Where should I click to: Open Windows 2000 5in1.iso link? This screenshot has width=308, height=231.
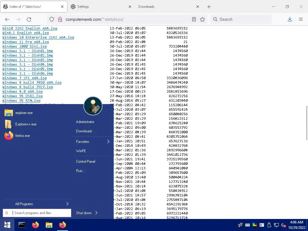click(x=25, y=46)
